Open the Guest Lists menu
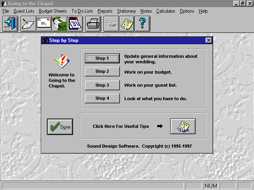Viewport: 254px width, 190px height. [x=24, y=11]
